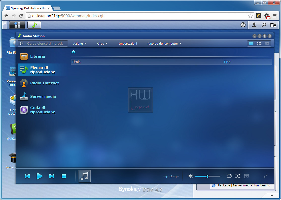
Task: Go back in browser
Action: [7, 16]
